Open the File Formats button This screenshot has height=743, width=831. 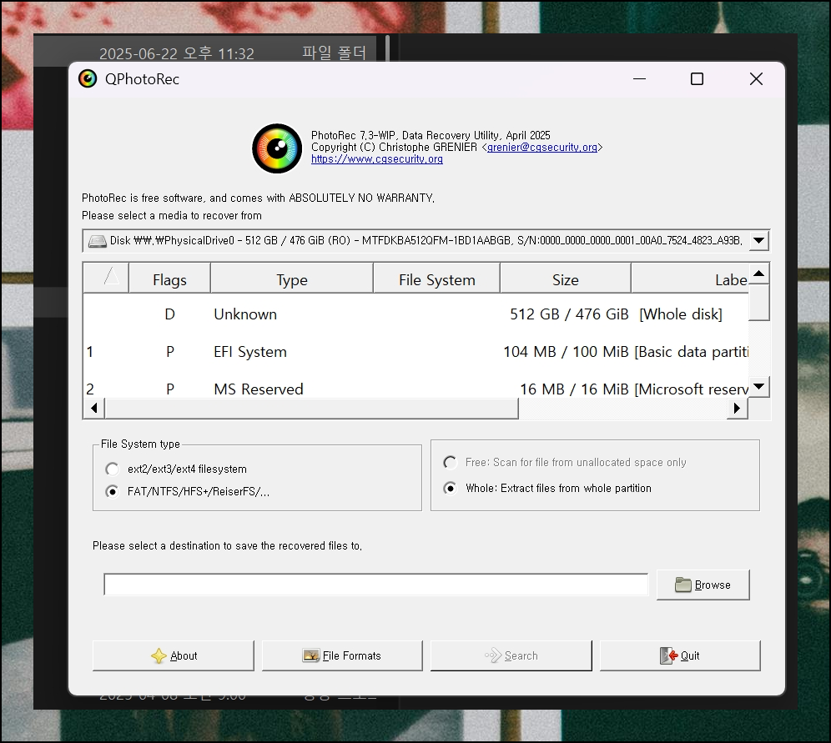point(342,655)
